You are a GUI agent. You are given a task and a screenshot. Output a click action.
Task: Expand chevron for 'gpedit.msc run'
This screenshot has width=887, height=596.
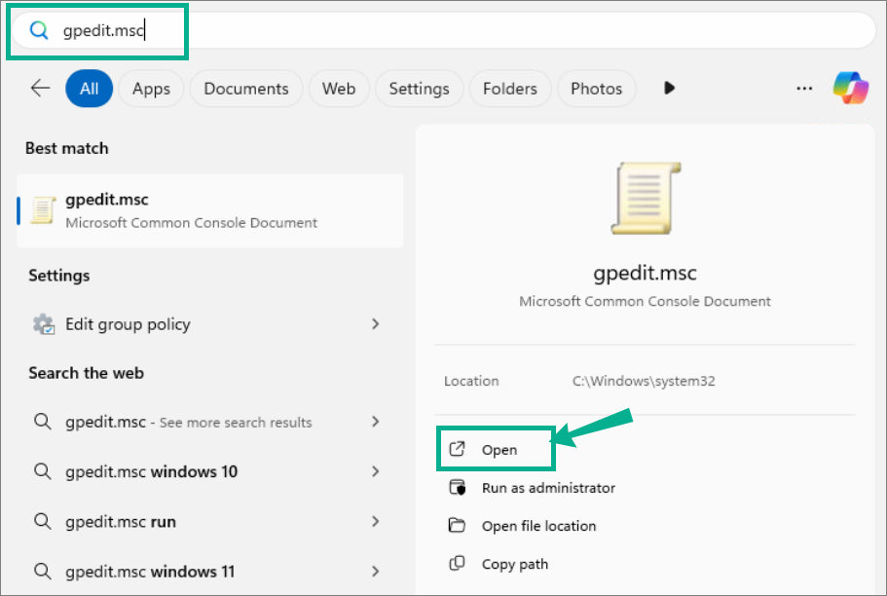pyautogui.click(x=375, y=521)
